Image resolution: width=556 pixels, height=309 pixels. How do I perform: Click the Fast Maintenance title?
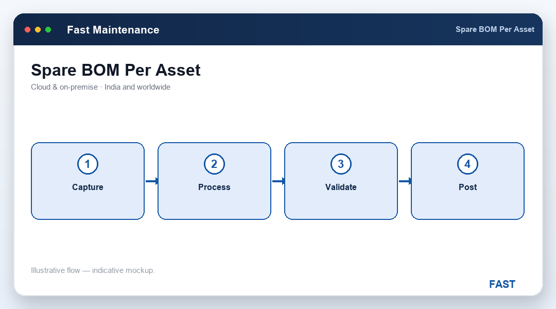(x=113, y=30)
